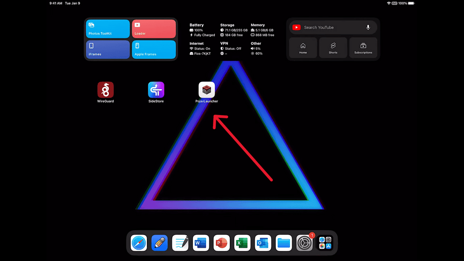Open the Files app in the dock
This screenshot has width=464, height=261.
(x=284, y=243)
